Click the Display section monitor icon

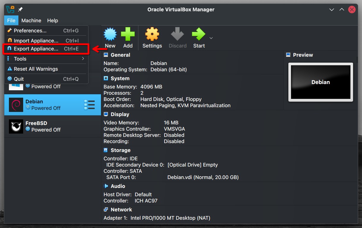(106, 114)
